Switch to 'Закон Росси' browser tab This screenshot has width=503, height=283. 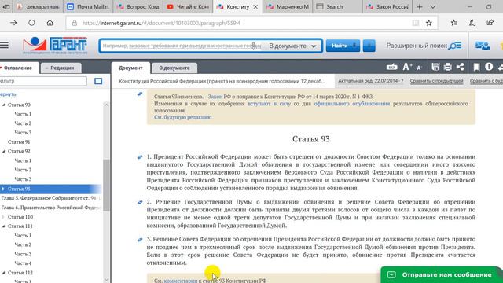(x=388, y=7)
